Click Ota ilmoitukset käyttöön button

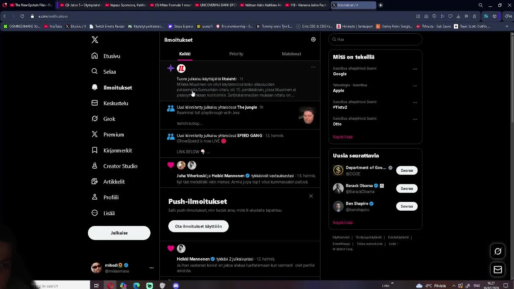coord(198,226)
